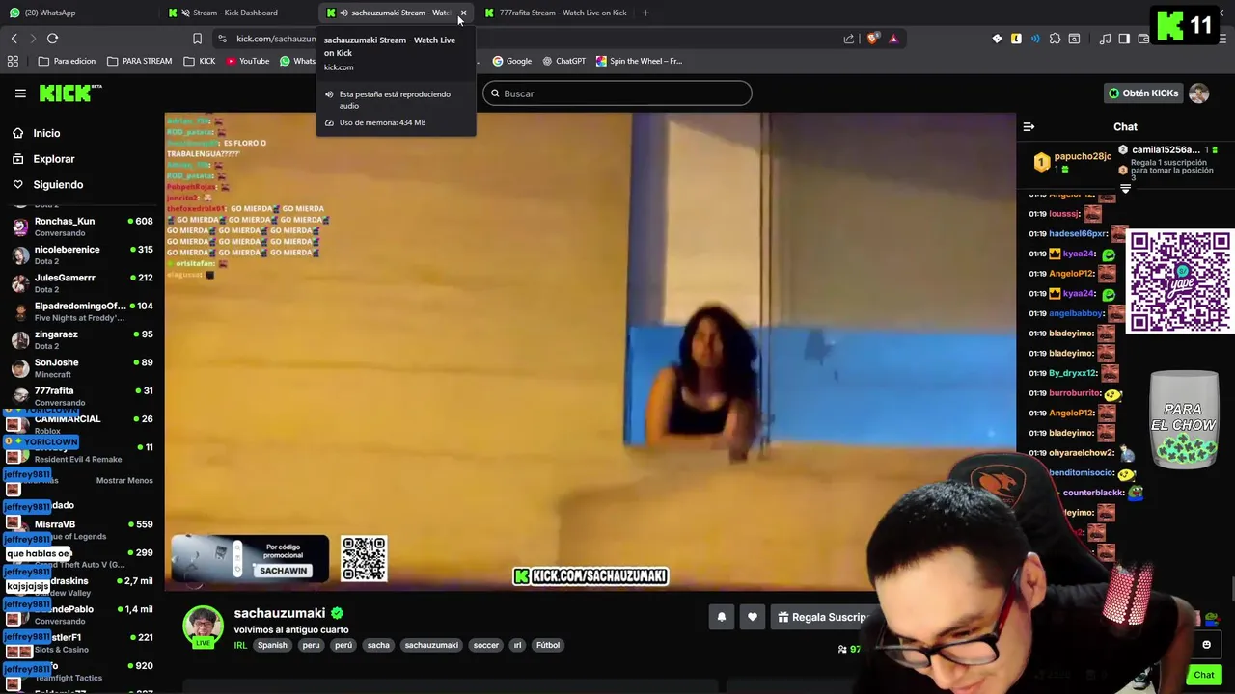Select the sachauzumaki tag
The width and height of the screenshot is (1235, 694).
click(431, 645)
